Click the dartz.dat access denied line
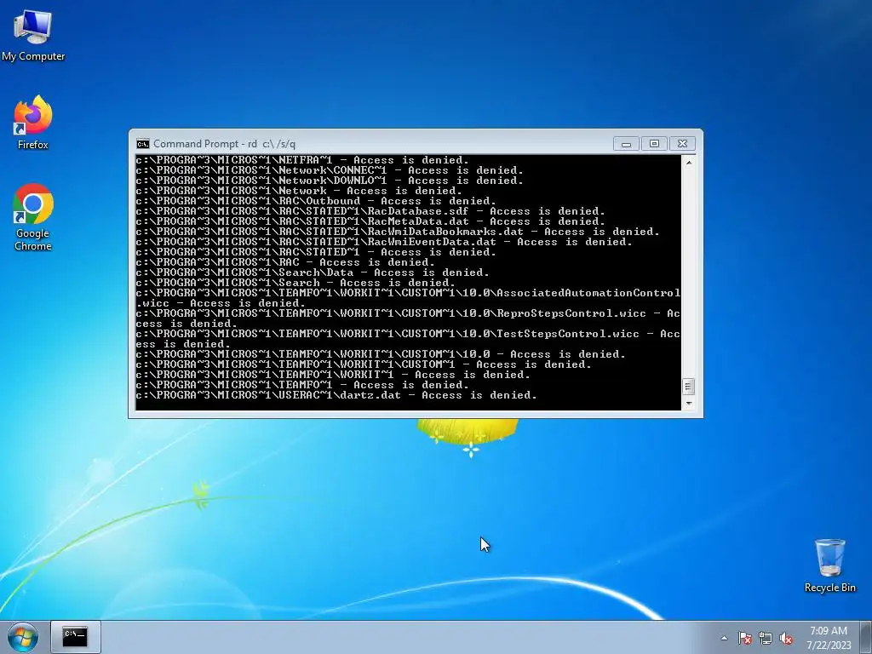Screen dimensions: 872x654 pos(336,395)
